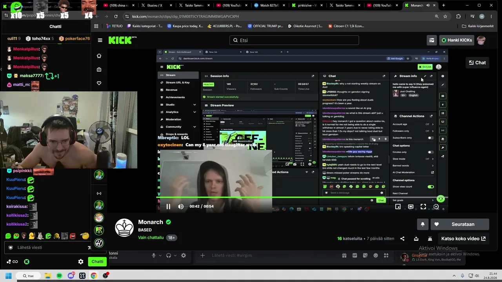Image resolution: width=502 pixels, height=282 pixels.
Task: Enter fullscreen on the clip player
Action: (x=423, y=206)
